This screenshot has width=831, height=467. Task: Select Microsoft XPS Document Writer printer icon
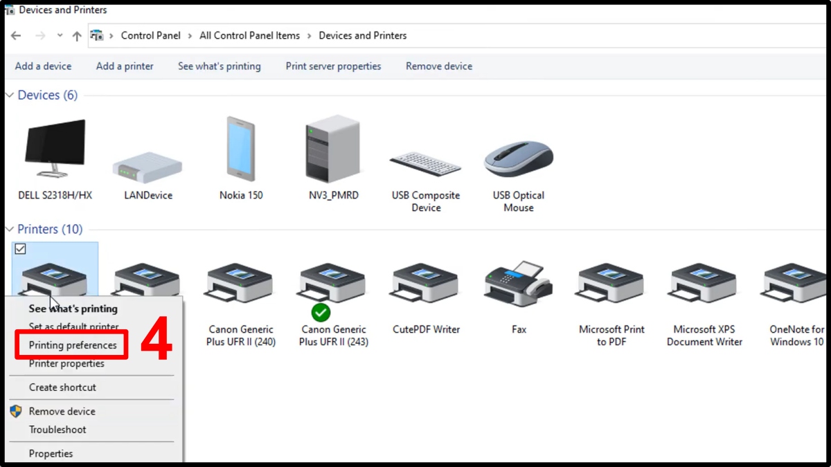pyautogui.click(x=704, y=282)
